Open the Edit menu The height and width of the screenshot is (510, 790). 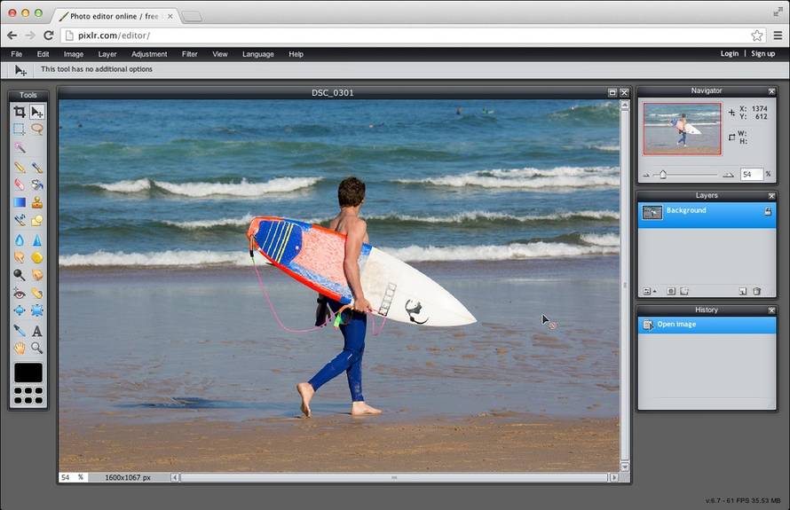coord(43,54)
